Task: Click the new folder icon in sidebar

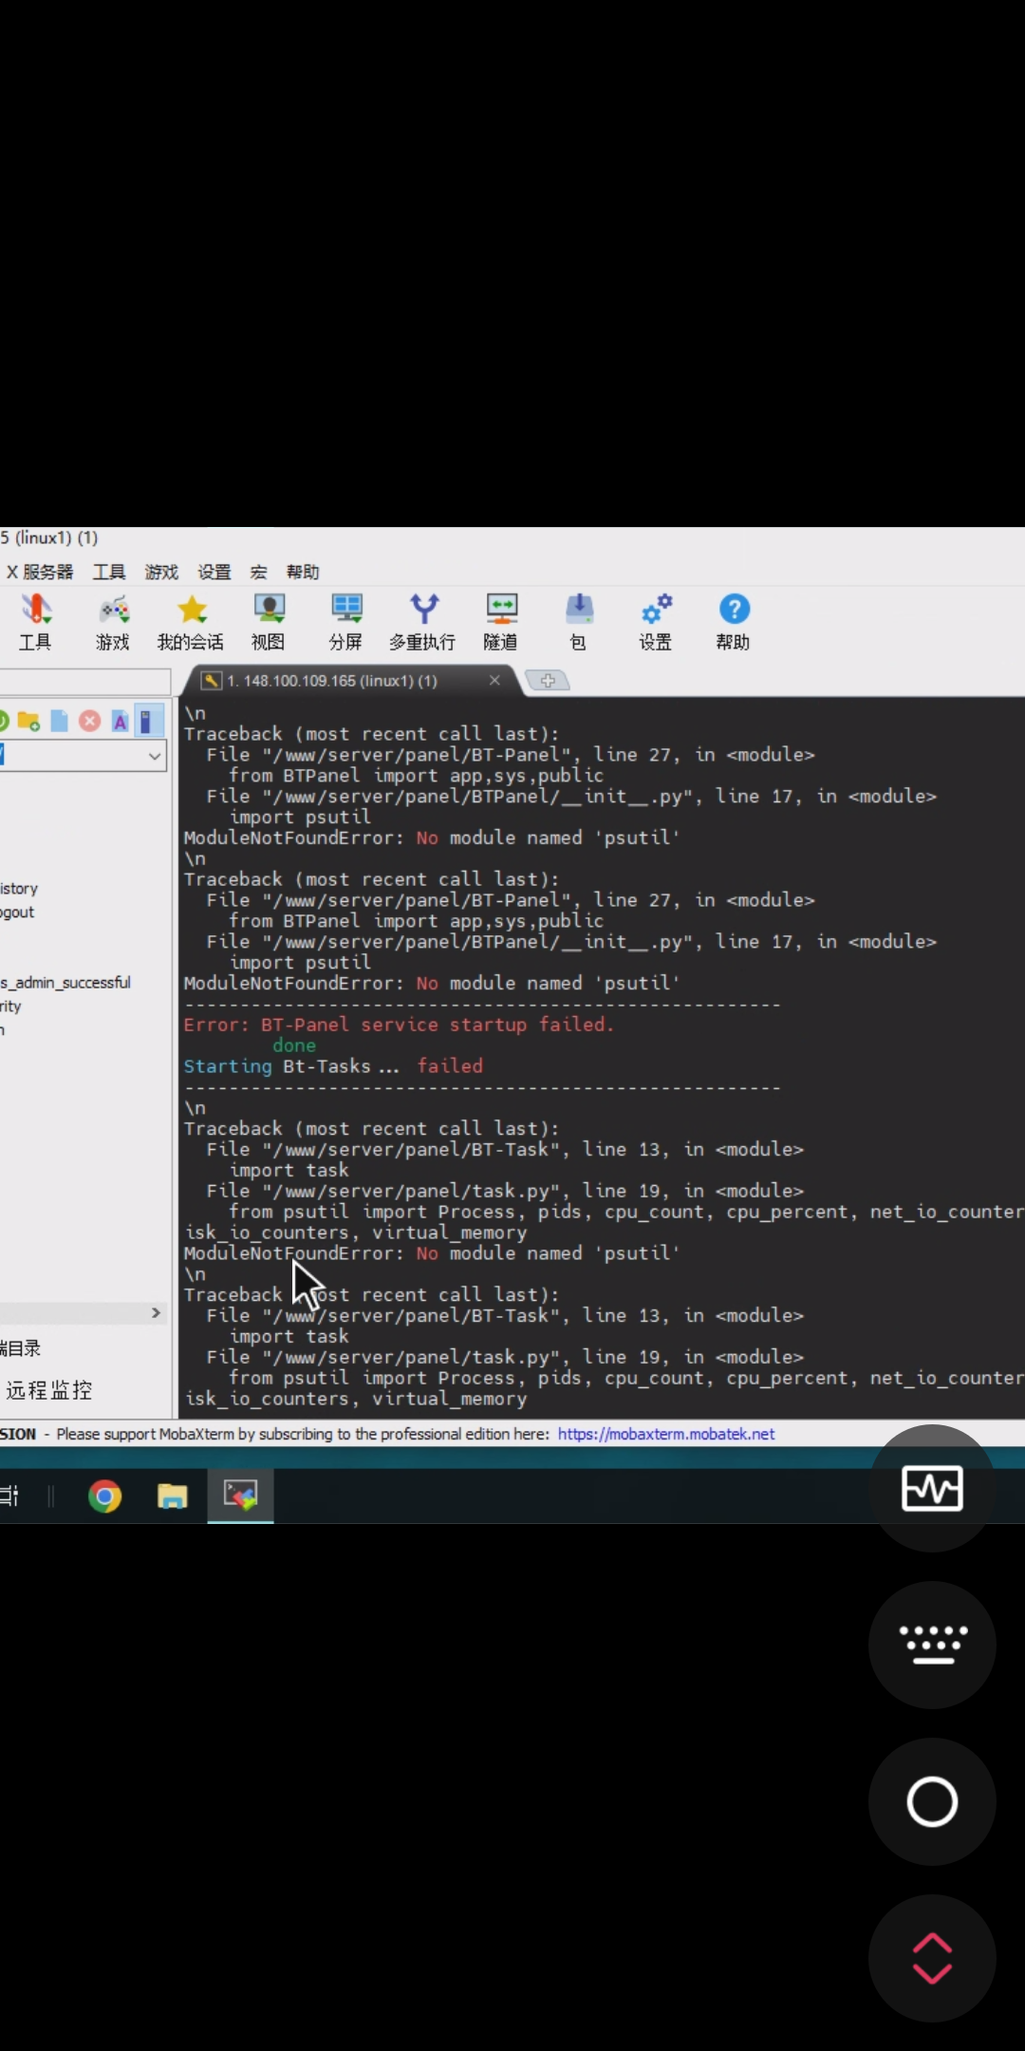Action: click(28, 722)
